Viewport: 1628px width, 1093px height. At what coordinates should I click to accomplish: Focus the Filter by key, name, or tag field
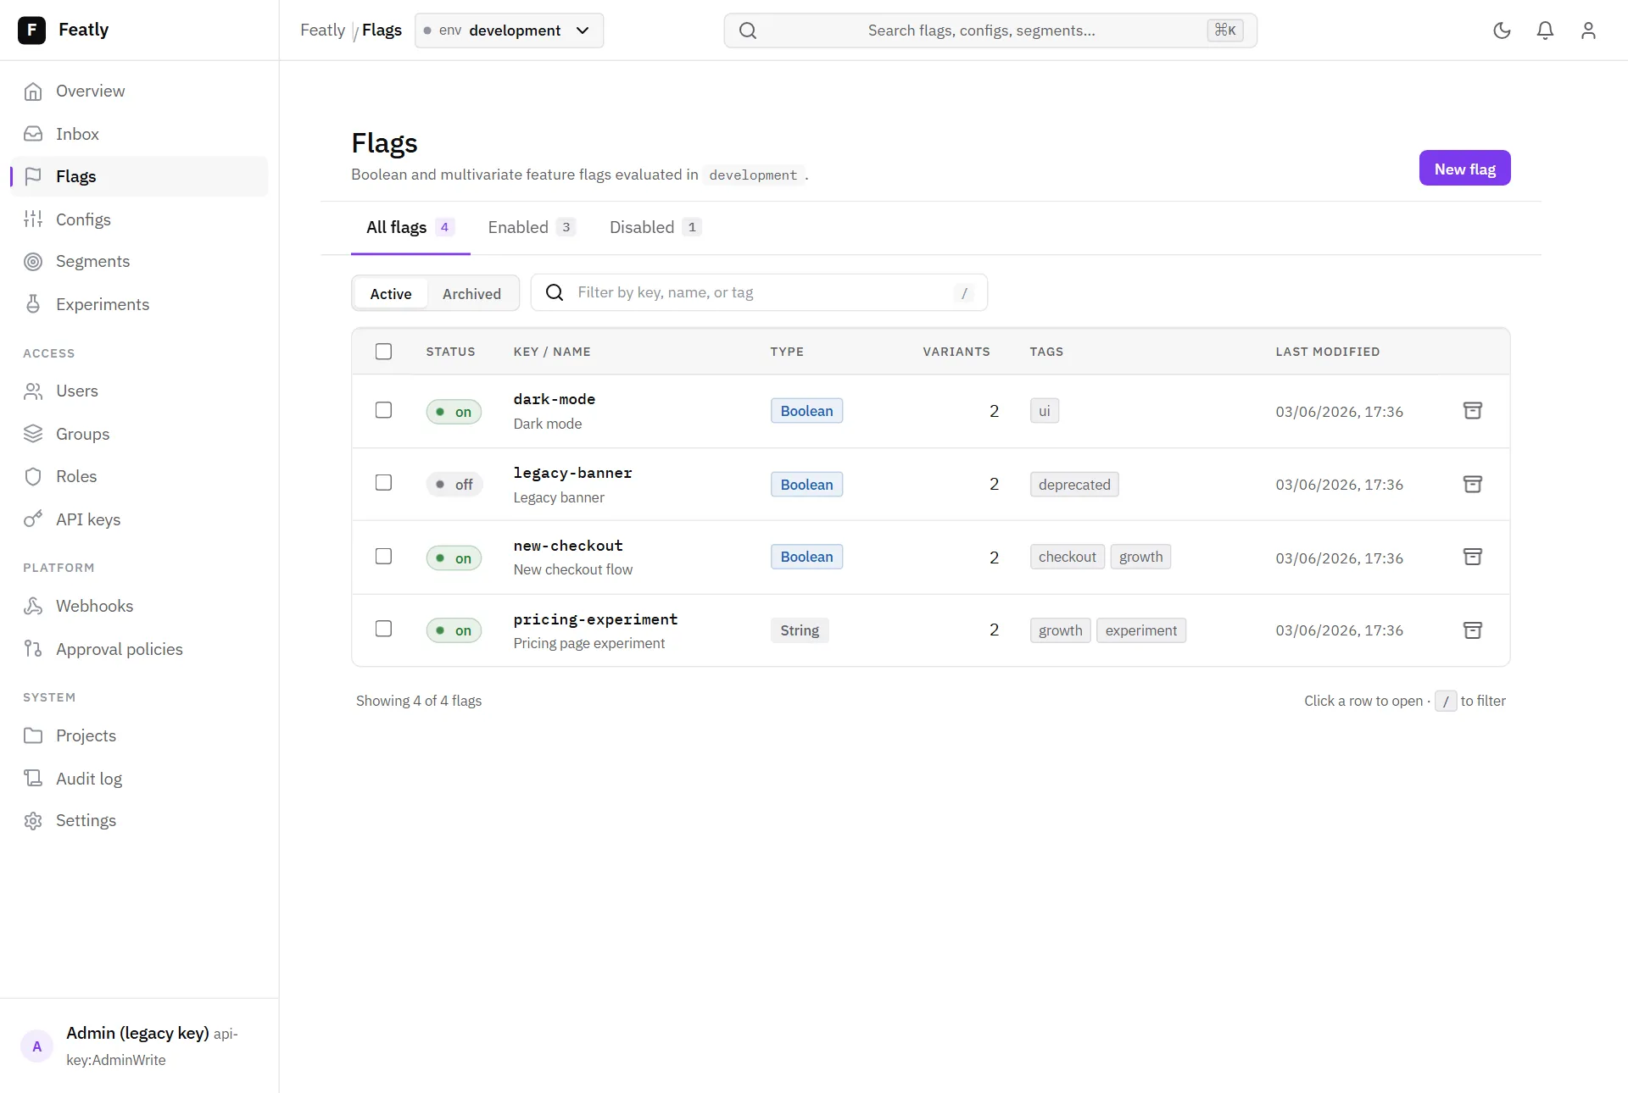759,292
